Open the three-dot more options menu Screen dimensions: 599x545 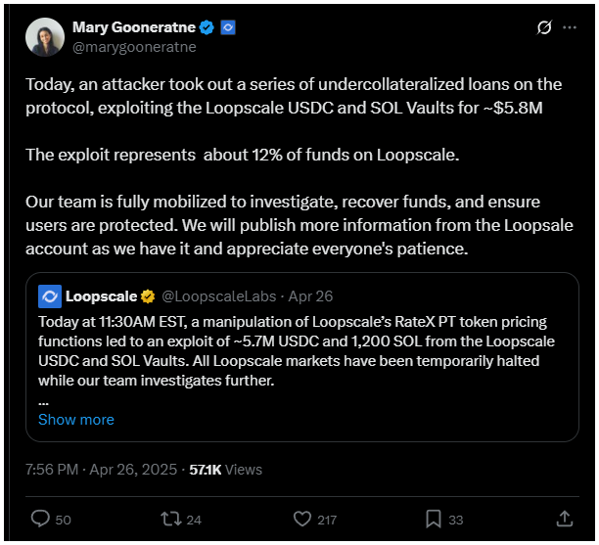click(572, 28)
